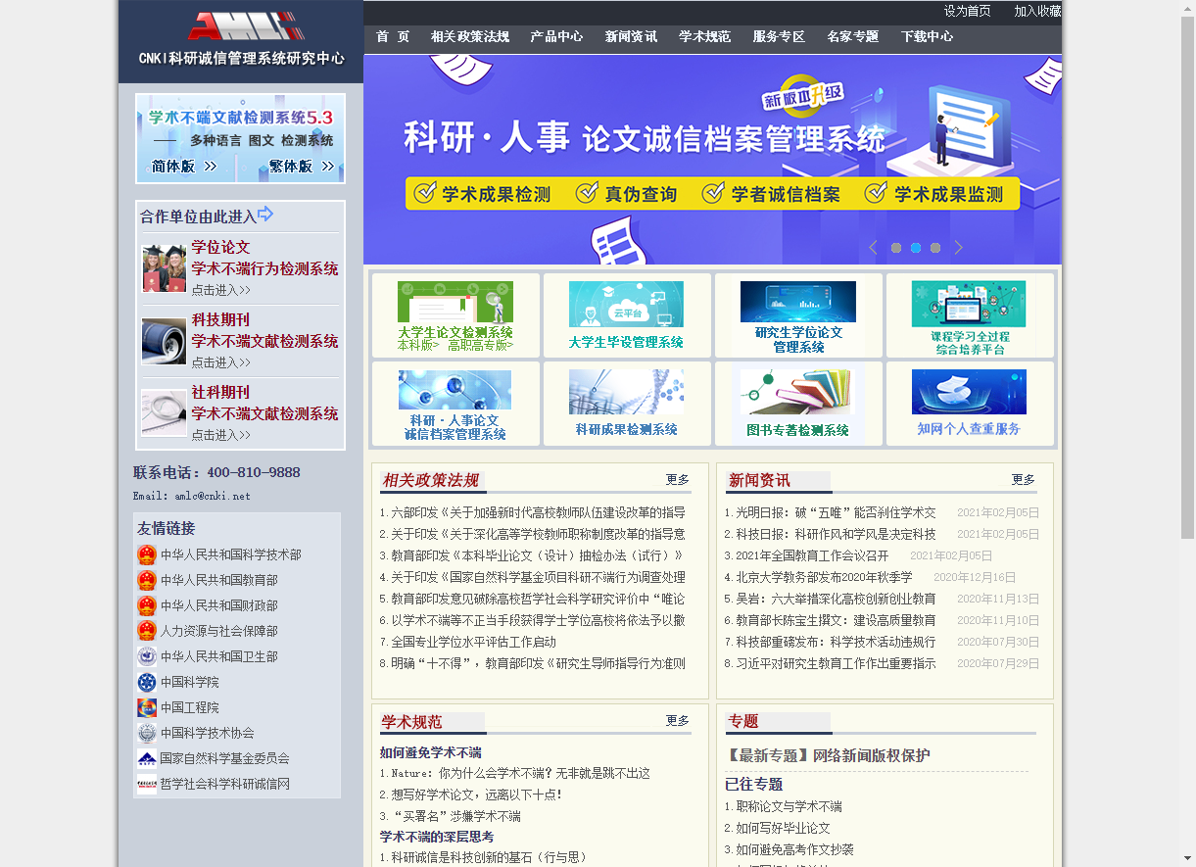The height and width of the screenshot is (867, 1196).
Task: Click the magnifier photo beside 社科期刊
Action: click(164, 412)
